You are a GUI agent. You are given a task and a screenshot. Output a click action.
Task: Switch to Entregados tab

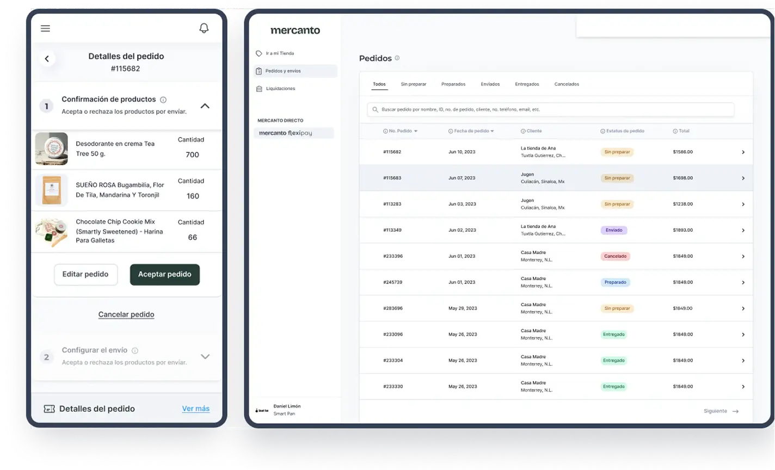click(x=527, y=84)
